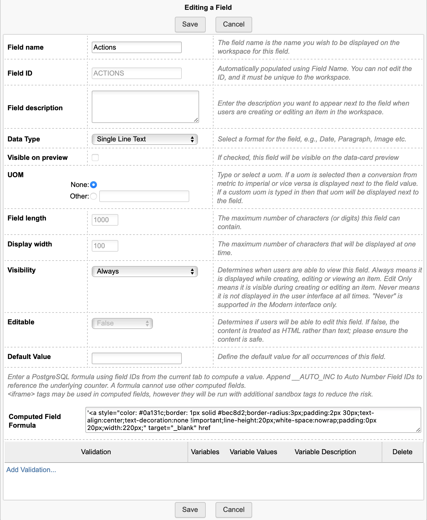Click the Field length input

105,220
